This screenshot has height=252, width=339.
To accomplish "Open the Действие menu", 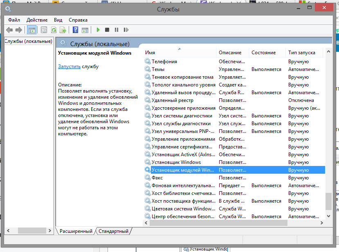I will [x=37, y=20].
